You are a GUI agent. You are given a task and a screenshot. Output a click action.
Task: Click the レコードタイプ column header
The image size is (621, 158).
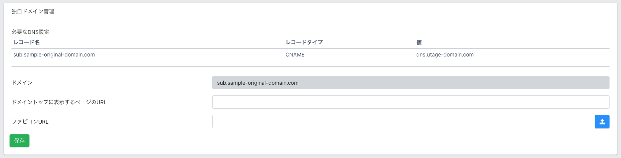tap(304, 42)
